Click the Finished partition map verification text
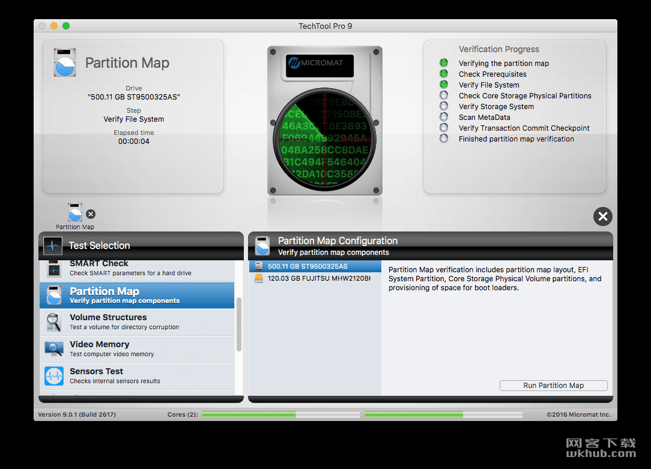The height and width of the screenshot is (469, 651). click(516, 139)
